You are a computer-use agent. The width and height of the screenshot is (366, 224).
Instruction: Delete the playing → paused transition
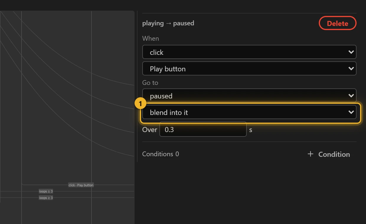(337, 23)
